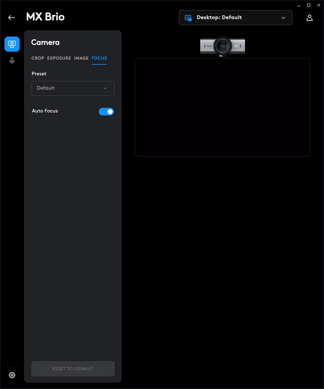Click the RESET TO DEFAULT button
Viewport: 324px width, 389px height.
click(x=73, y=369)
